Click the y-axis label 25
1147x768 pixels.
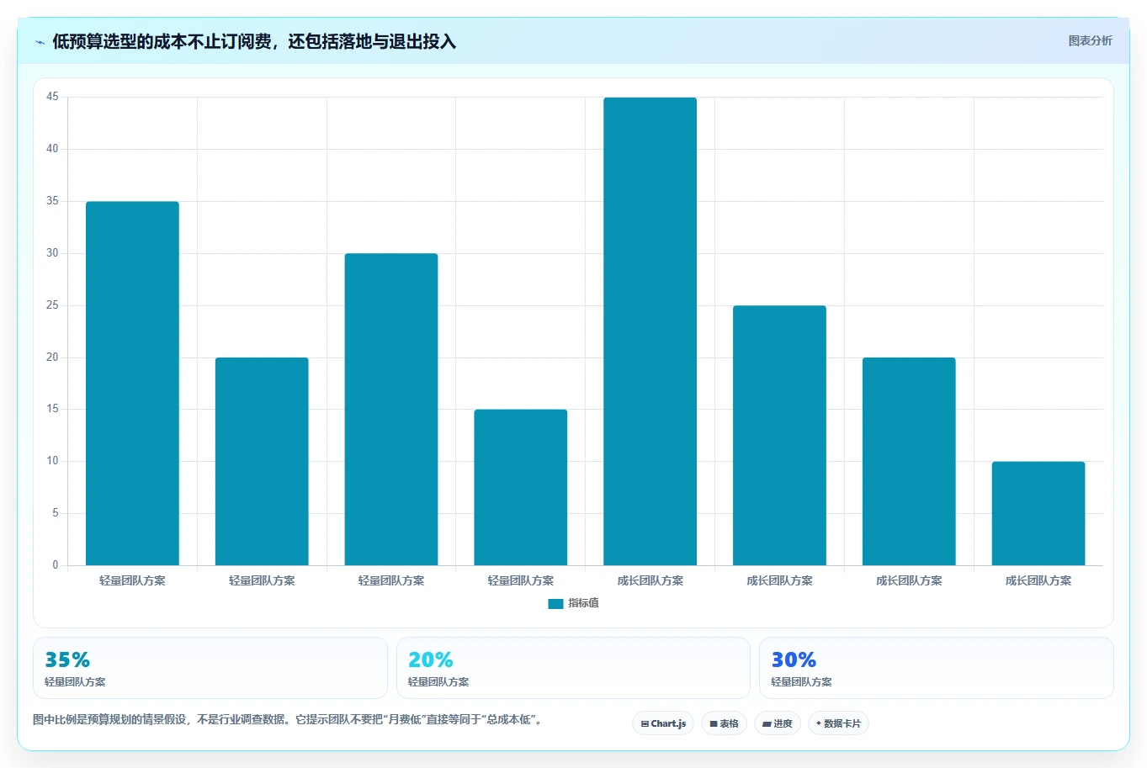click(53, 305)
